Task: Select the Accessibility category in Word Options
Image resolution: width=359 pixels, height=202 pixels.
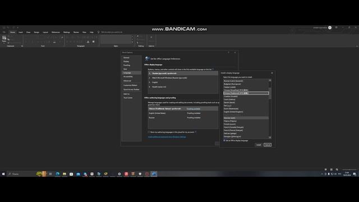Action: coord(131,77)
